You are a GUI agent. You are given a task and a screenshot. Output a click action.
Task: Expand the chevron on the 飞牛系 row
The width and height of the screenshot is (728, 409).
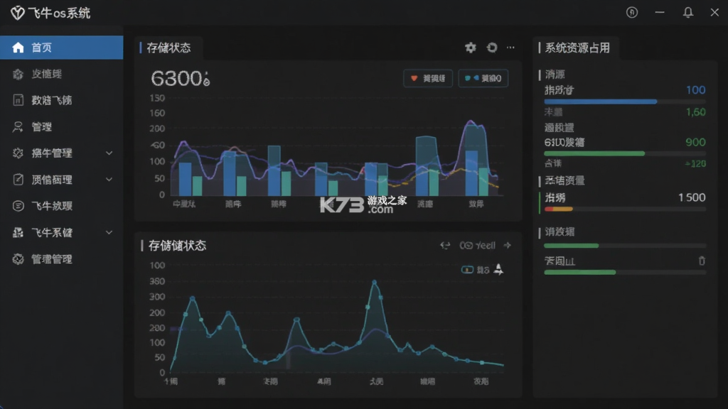(x=109, y=232)
